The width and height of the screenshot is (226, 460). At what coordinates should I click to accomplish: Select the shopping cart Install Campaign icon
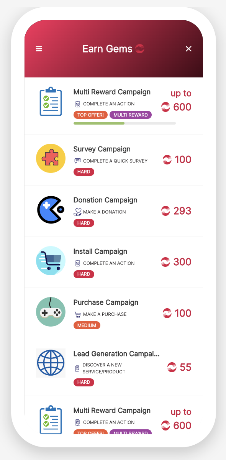click(x=51, y=261)
